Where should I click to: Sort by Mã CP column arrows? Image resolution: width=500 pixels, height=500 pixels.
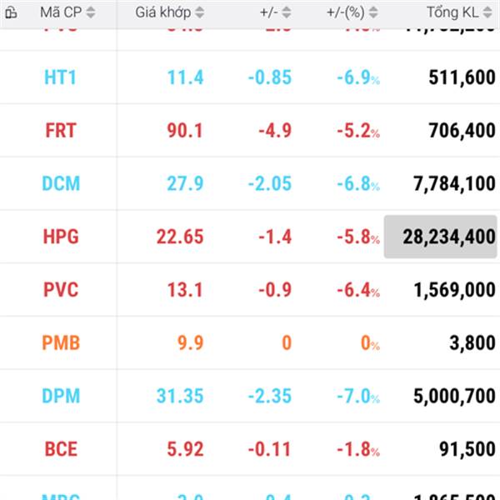[91, 12]
